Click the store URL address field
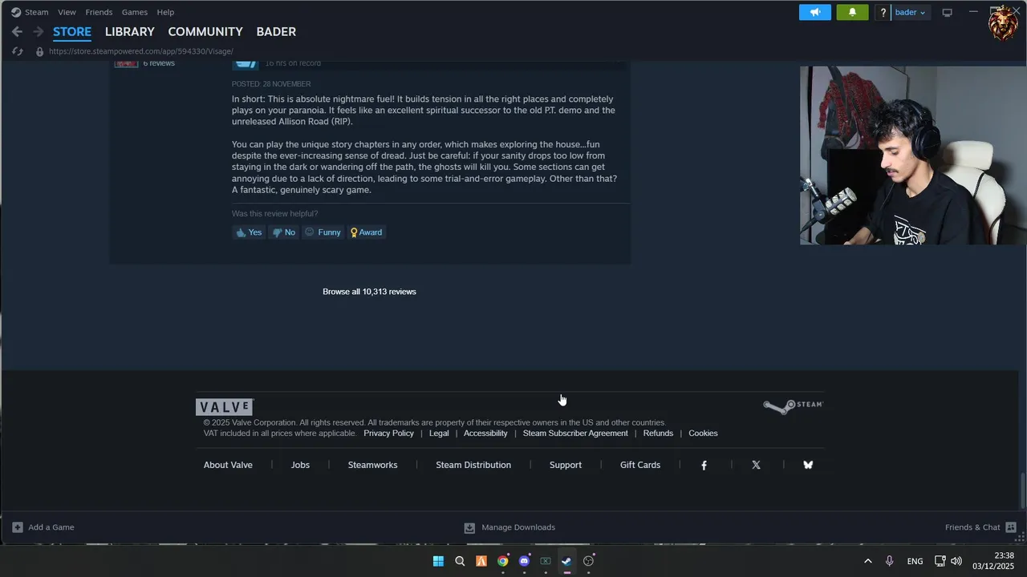Screen dimensions: 1027x577 pyautogui.click(x=141, y=51)
